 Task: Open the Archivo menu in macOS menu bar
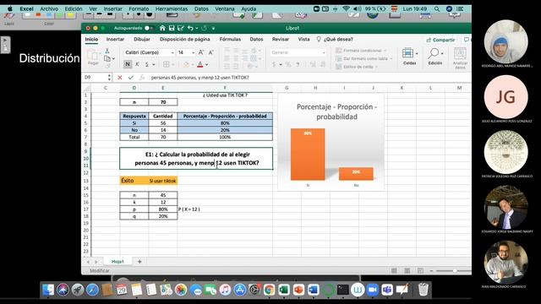[x=49, y=9]
